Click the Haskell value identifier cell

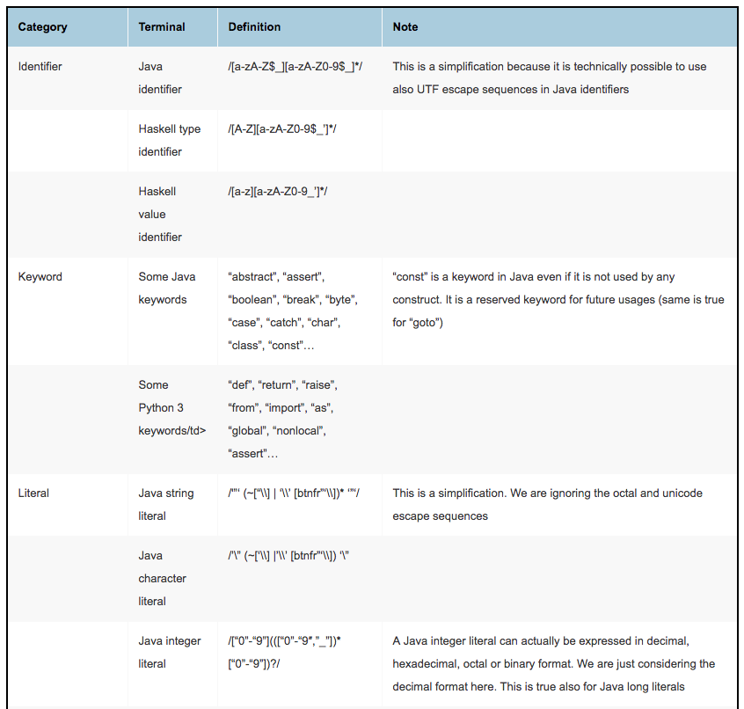click(160, 214)
